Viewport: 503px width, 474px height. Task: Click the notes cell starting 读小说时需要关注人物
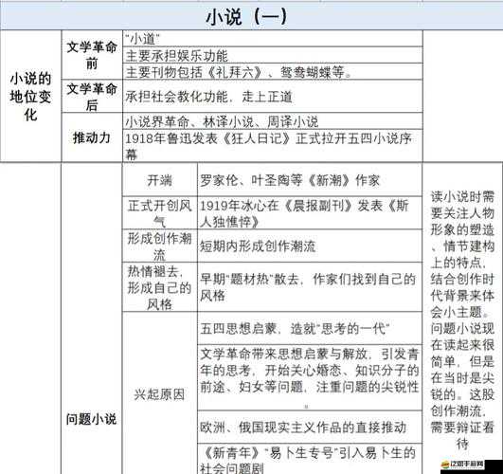pyautogui.click(x=462, y=319)
